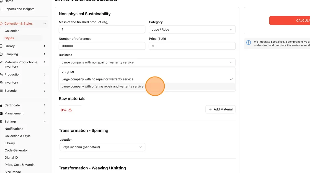Open Size Range settings
The width and height of the screenshot is (310, 173).
pyautogui.click(x=13, y=172)
